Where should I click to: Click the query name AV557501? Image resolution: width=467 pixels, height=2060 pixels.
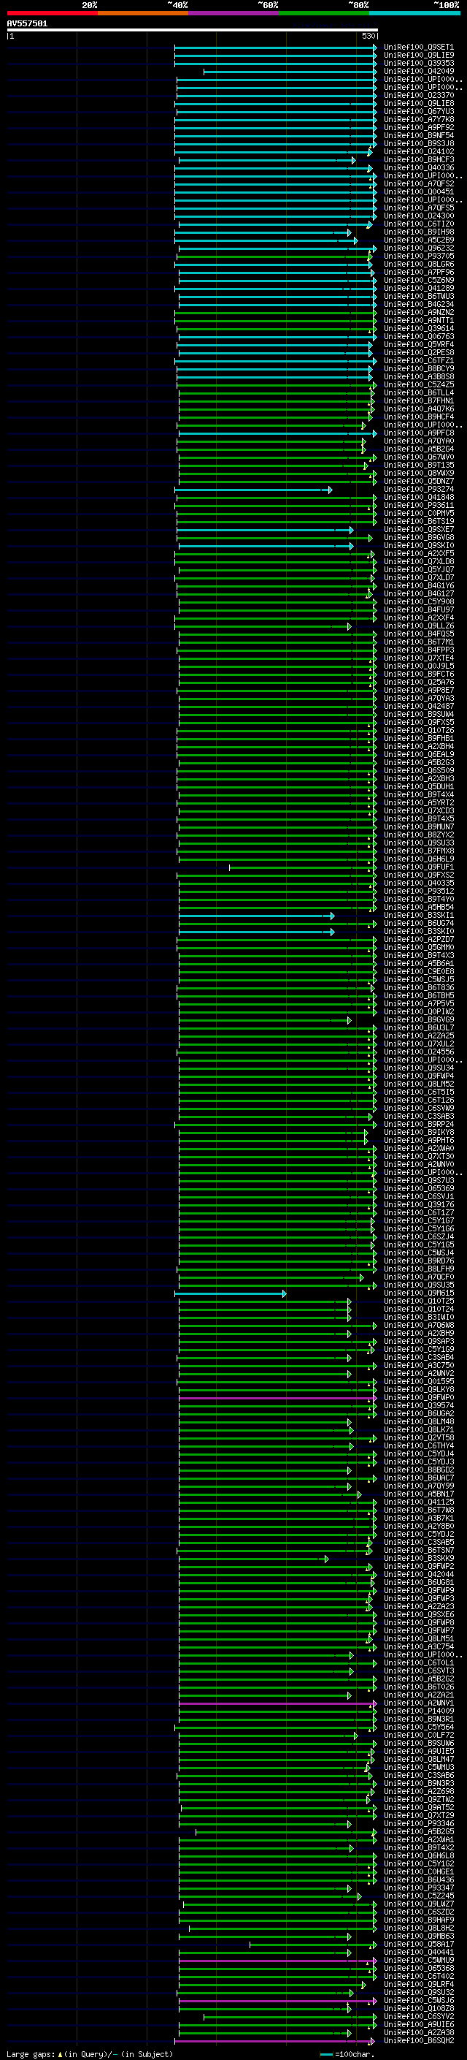27,23
